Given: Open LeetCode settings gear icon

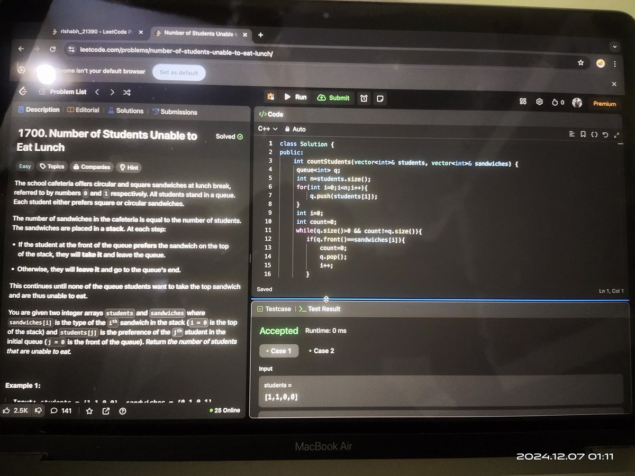Looking at the screenshot, I should pyautogui.click(x=539, y=102).
